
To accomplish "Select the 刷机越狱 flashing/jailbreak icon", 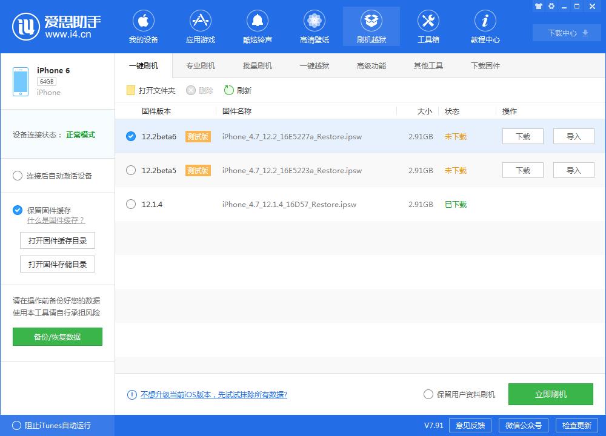I will (x=371, y=26).
